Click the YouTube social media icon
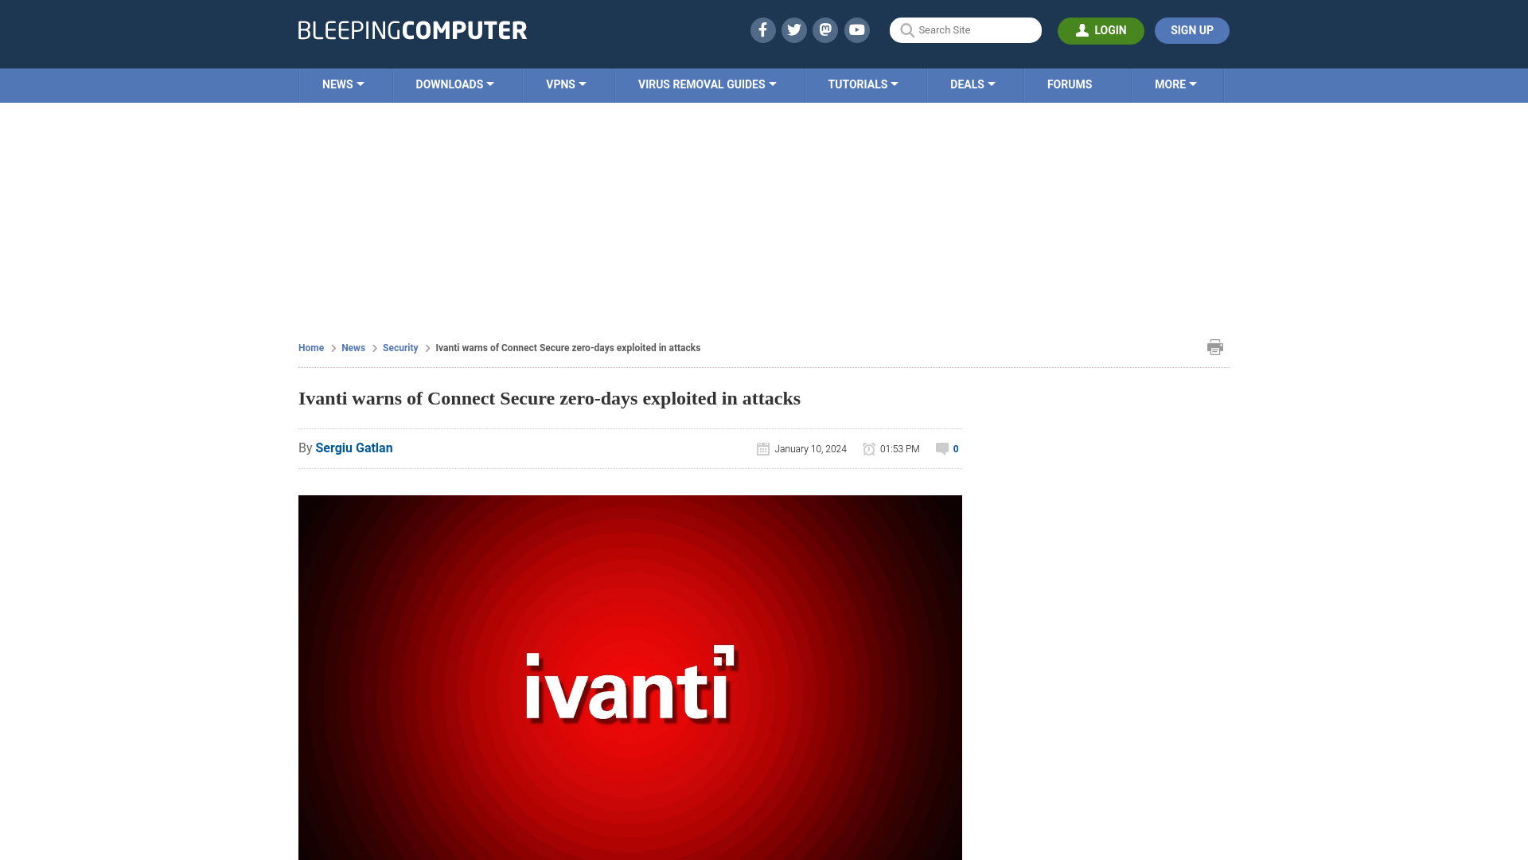Image resolution: width=1528 pixels, height=860 pixels. [x=856, y=29]
